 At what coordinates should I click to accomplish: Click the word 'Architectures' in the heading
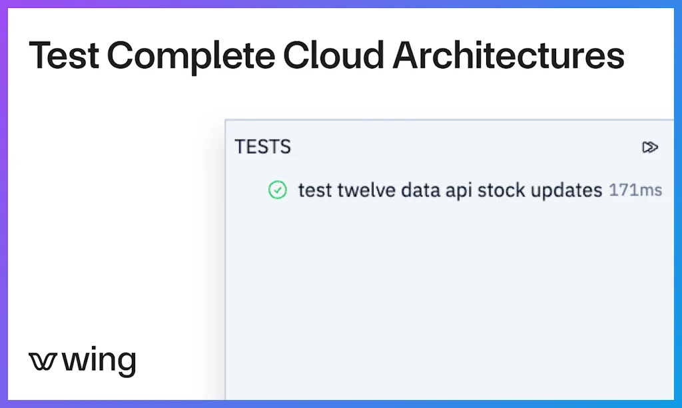tap(508, 56)
